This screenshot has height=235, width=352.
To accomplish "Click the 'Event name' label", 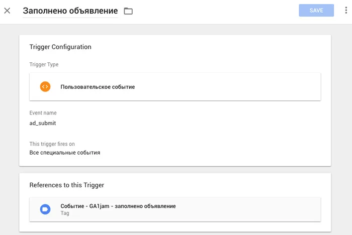I will [x=43, y=113].
